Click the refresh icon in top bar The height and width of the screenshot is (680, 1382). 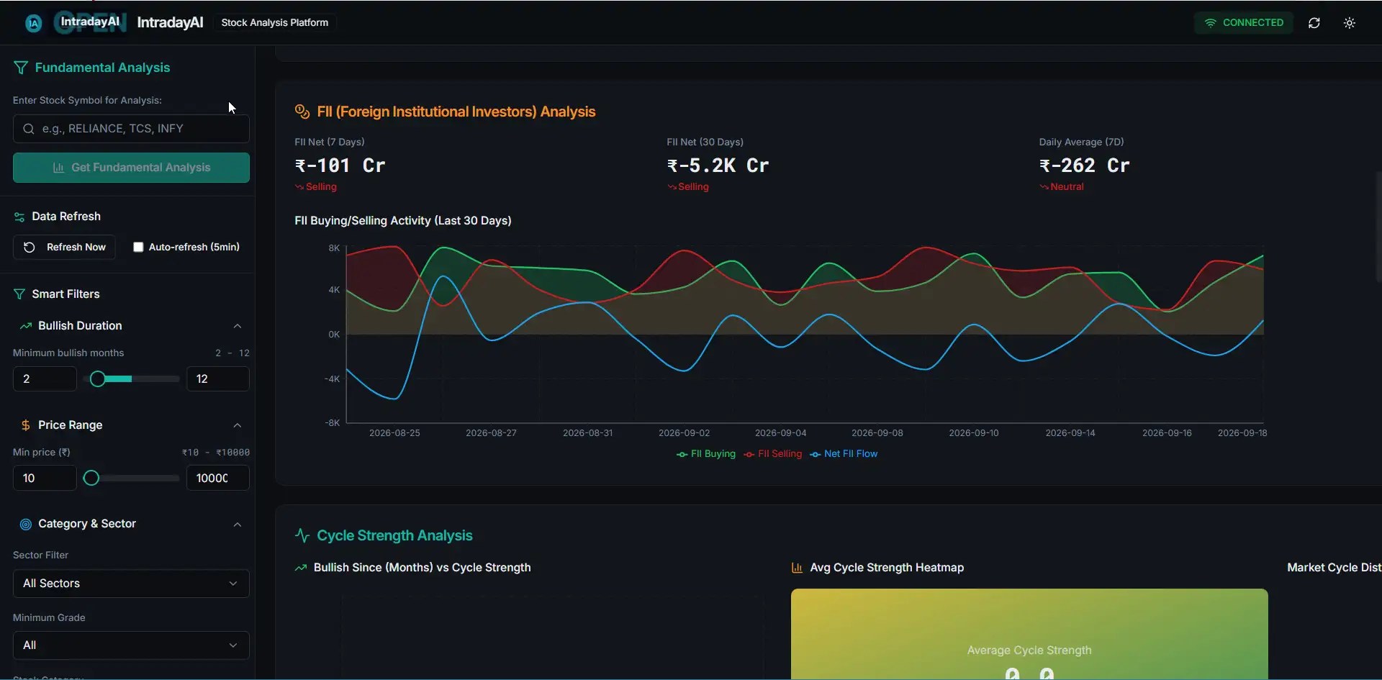coord(1314,23)
